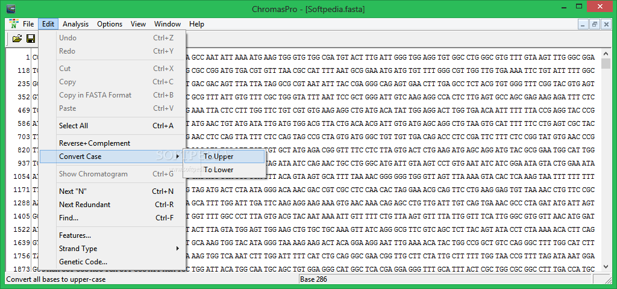Close the Edit menu via its header
Viewport: 617px width, 289px height.
[x=48, y=24]
